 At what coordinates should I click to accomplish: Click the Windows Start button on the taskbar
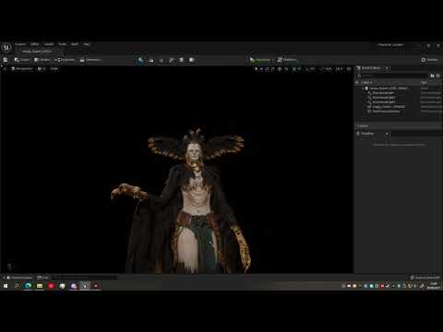click(6, 286)
